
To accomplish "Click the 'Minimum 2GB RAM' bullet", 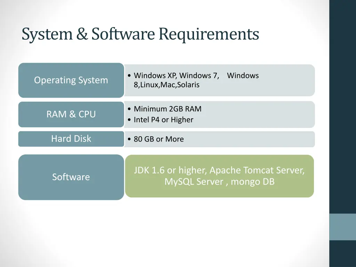I will 167,109.
